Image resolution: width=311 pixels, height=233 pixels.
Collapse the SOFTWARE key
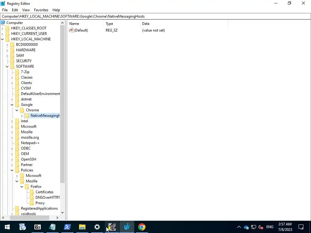tap(7, 66)
